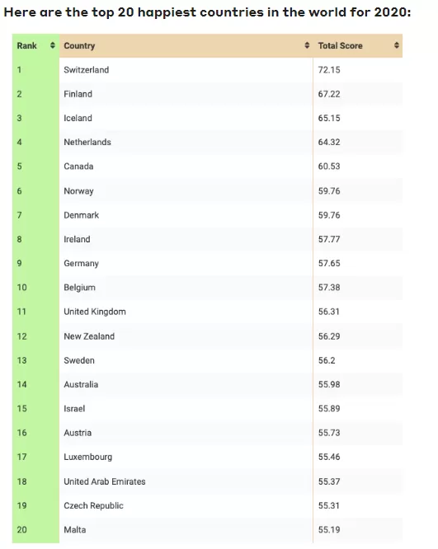The image size is (438, 549).
Task: Click the Norway row
Action: click(207, 190)
